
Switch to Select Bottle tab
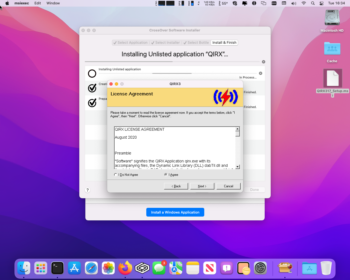pyautogui.click(x=196, y=43)
